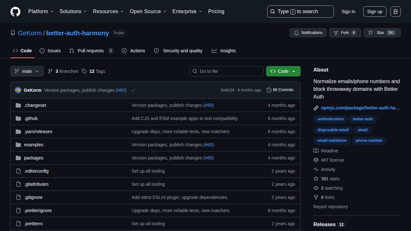Open the .github folder
Screen dimensions: 411x231
pyautogui.click(x=31, y=118)
